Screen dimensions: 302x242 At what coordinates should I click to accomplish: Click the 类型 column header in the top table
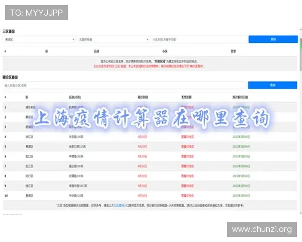click(x=233, y=51)
